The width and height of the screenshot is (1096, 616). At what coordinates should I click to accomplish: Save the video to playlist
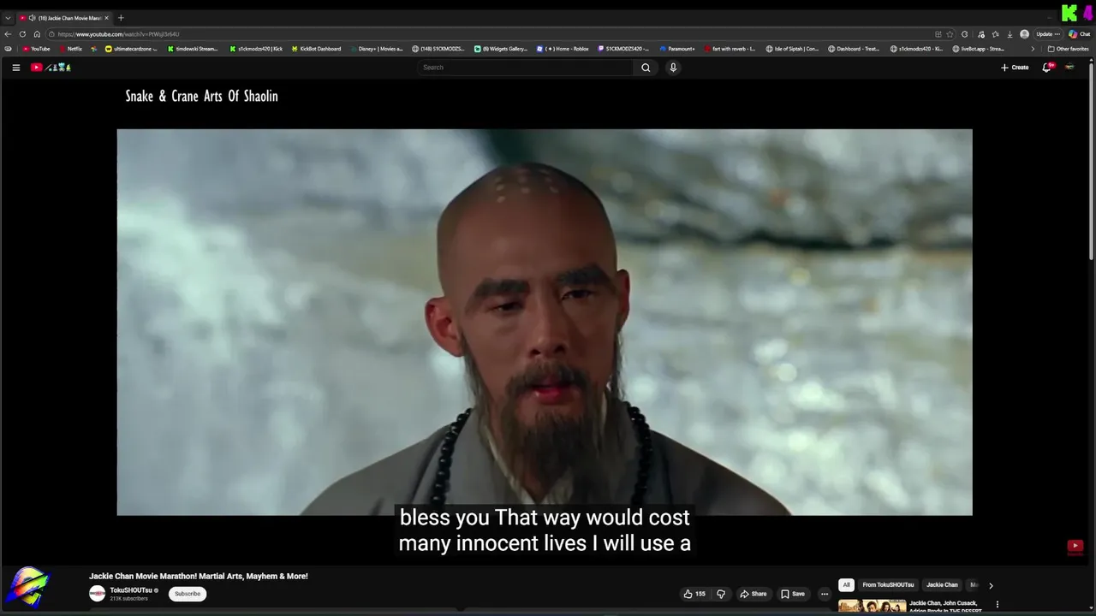pos(793,594)
